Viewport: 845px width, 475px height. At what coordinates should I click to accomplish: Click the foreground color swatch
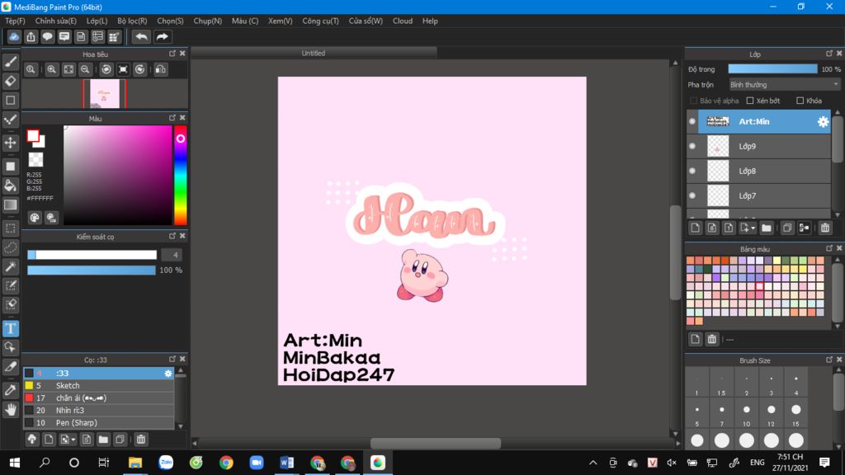pyautogui.click(x=33, y=136)
